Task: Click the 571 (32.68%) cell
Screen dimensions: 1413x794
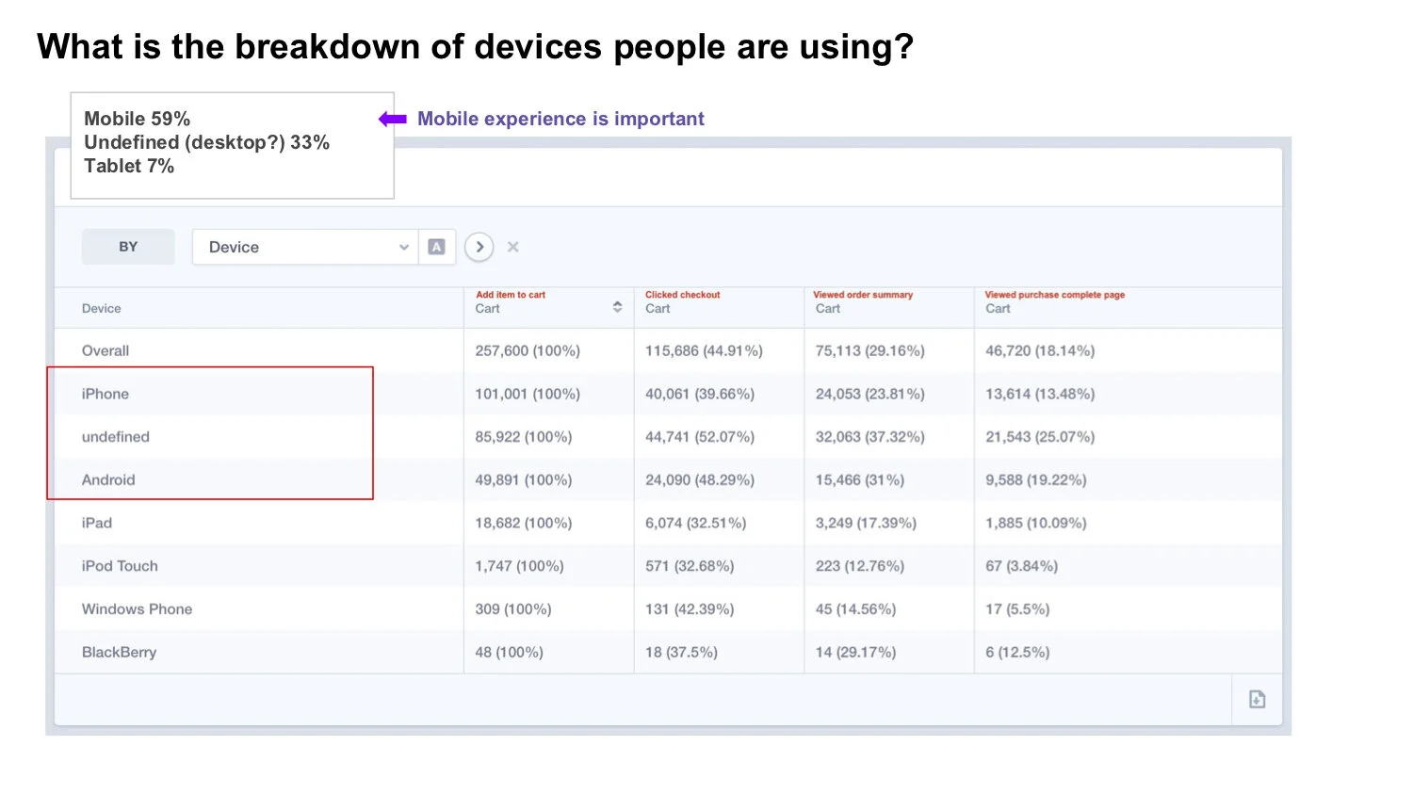Action: tap(690, 566)
